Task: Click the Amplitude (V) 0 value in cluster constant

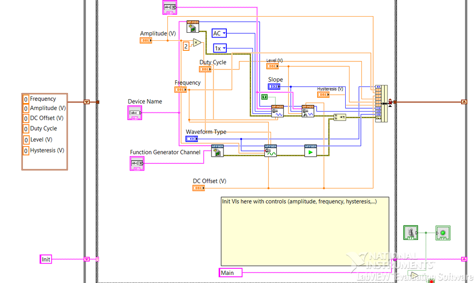Action: tap(26, 108)
